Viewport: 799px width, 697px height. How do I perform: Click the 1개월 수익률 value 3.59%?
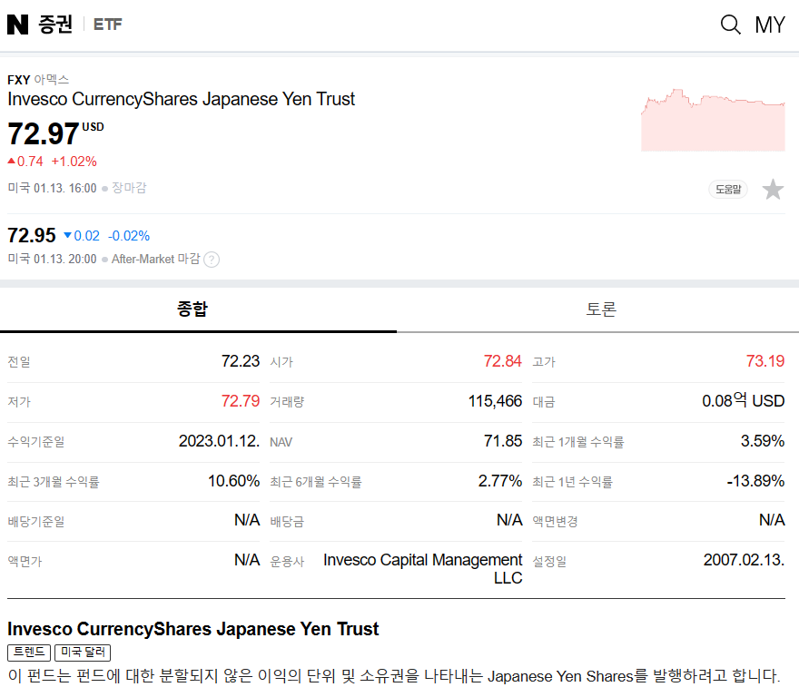[x=763, y=441]
